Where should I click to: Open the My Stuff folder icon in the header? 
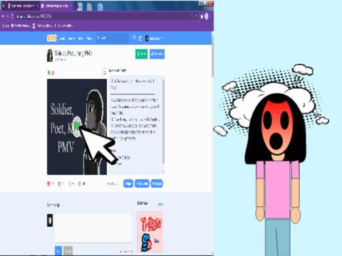point(140,38)
